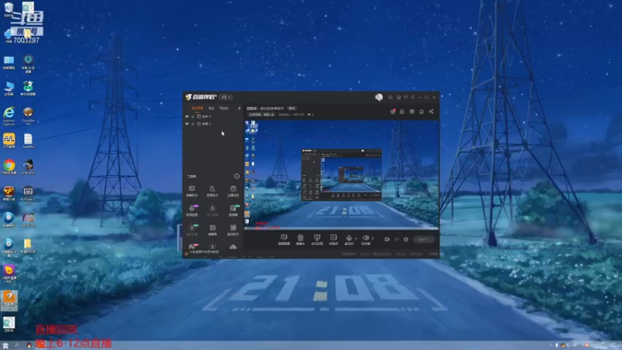The width and height of the screenshot is (622, 350).
Task: Expand the speaker options arrow
Action: point(372,239)
